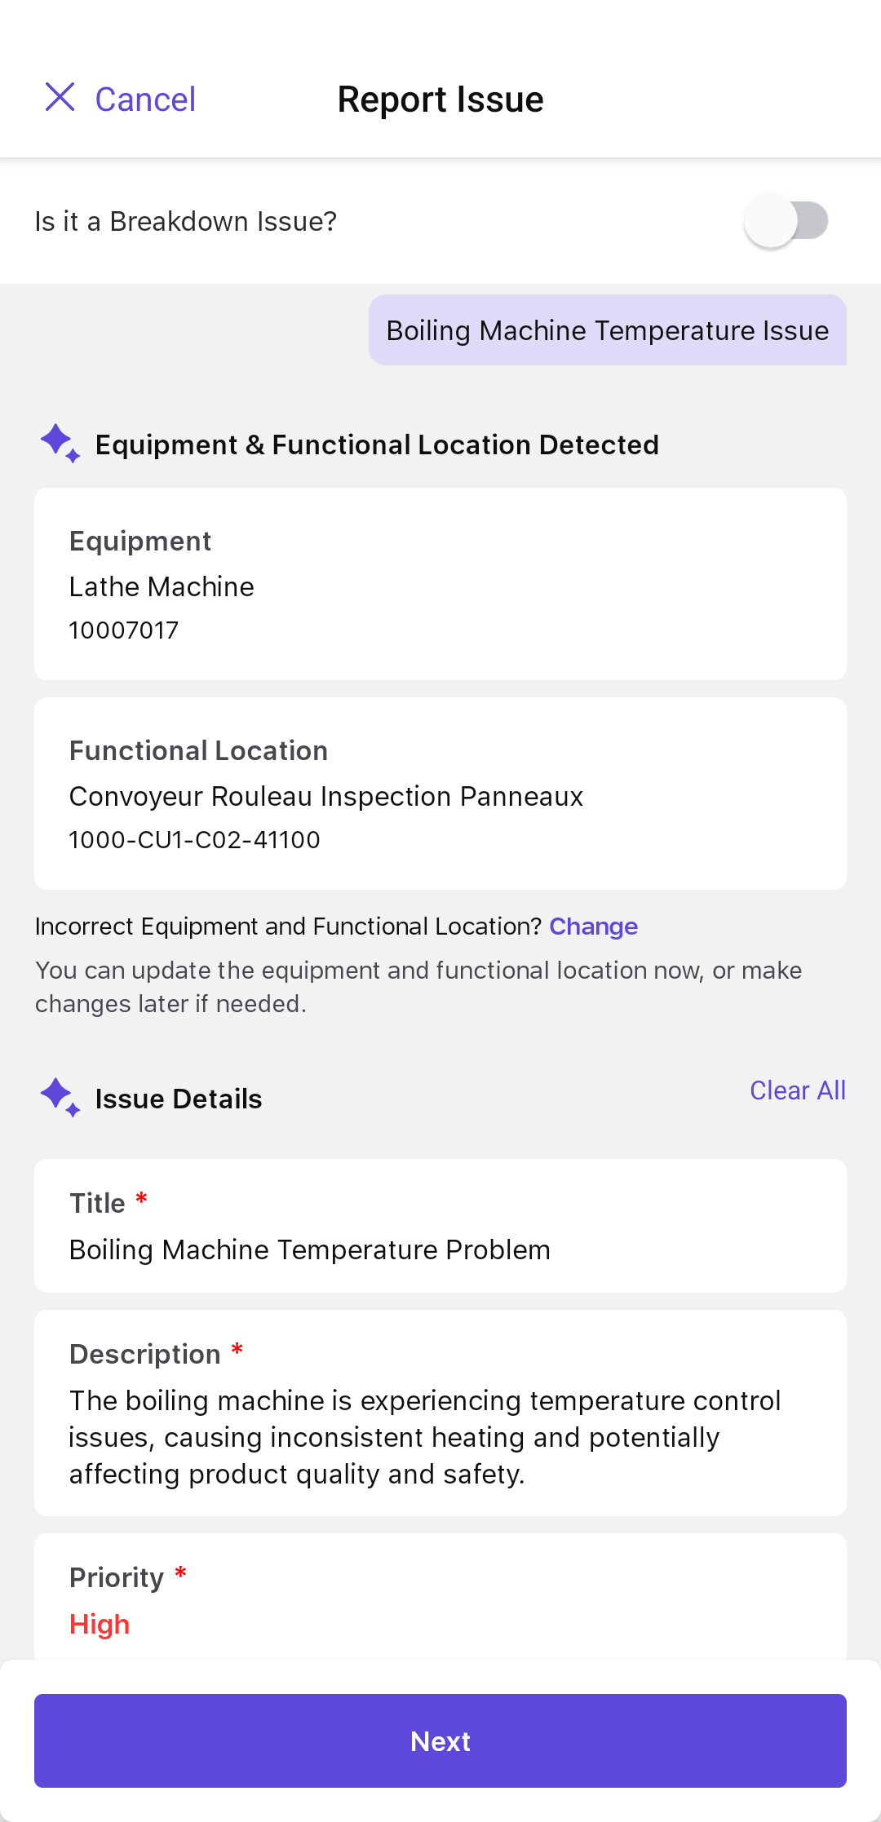Tap the Is it a Breakdown Issue label
This screenshot has height=1822, width=881.
[x=186, y=221]
